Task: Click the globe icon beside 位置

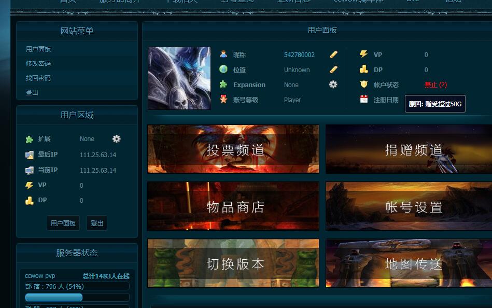Action: 223,69
